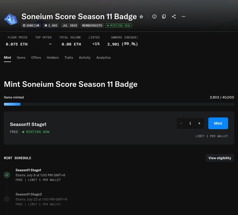The image size is (238, 215).
Task: Click the Season11 Stage1 heading in mint card
Action: (x=28, y=124)
